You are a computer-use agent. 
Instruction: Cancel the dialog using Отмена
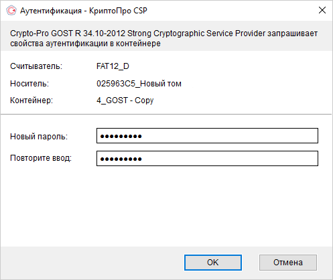pos(288,263)
